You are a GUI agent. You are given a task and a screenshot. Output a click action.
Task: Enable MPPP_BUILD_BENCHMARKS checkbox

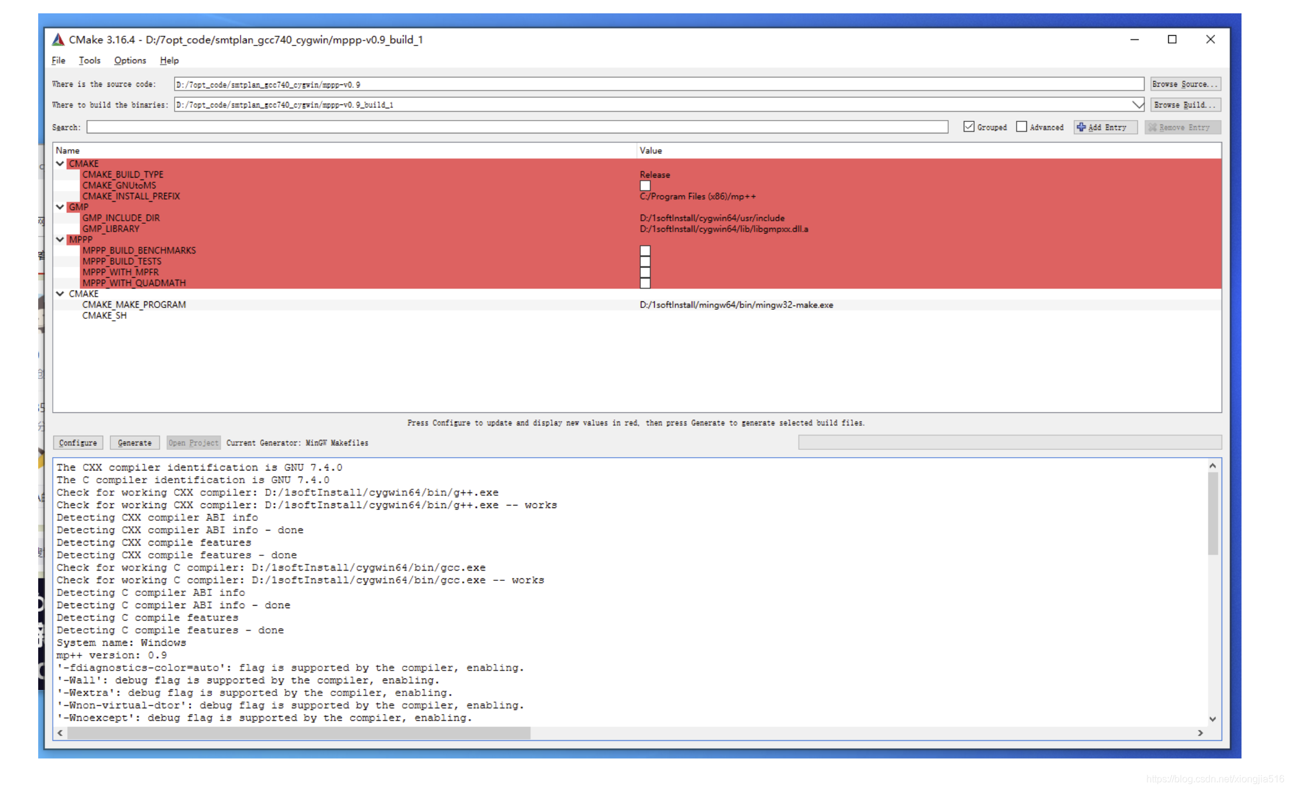[x=645, y=250]
